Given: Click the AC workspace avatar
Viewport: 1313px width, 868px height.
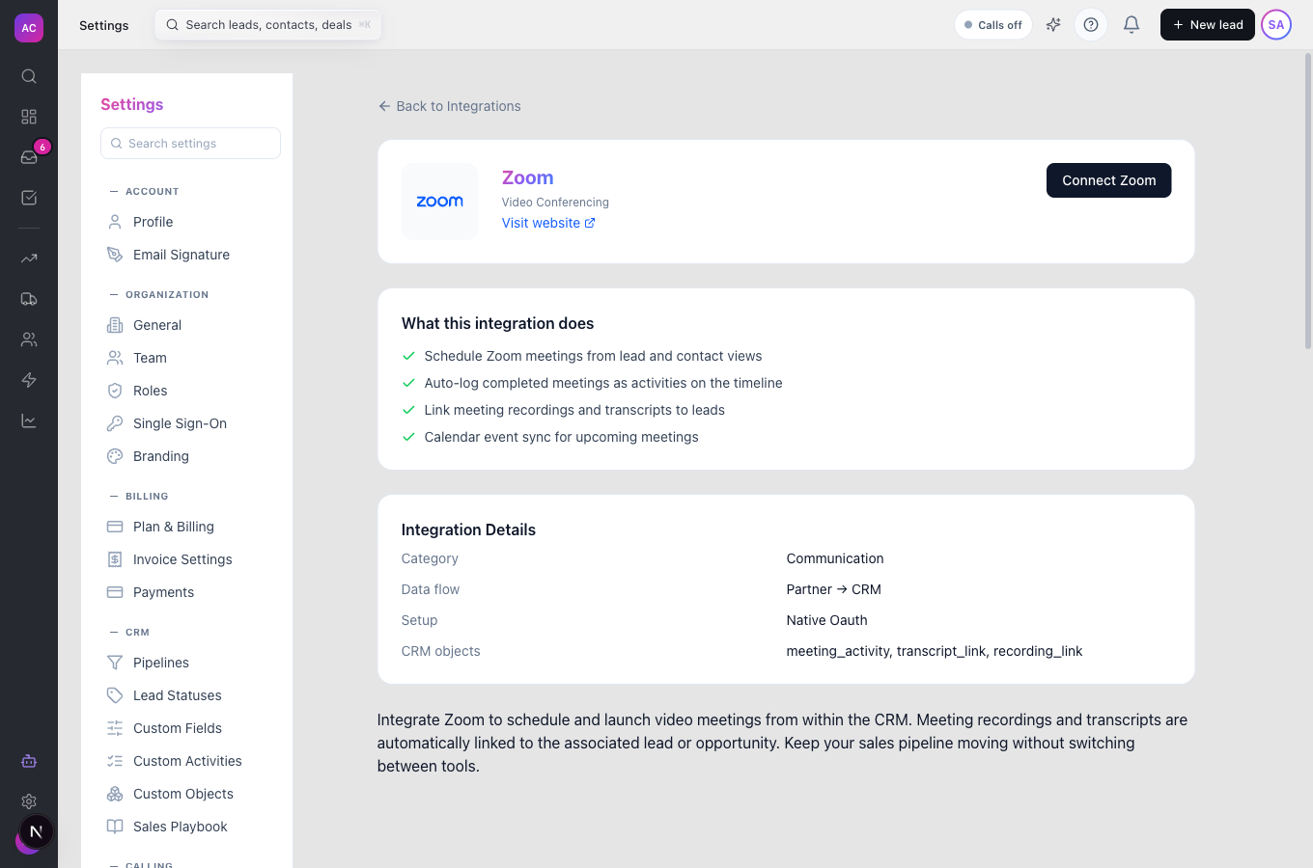Looking at the screenshot, I should click(x=29, y=28).
